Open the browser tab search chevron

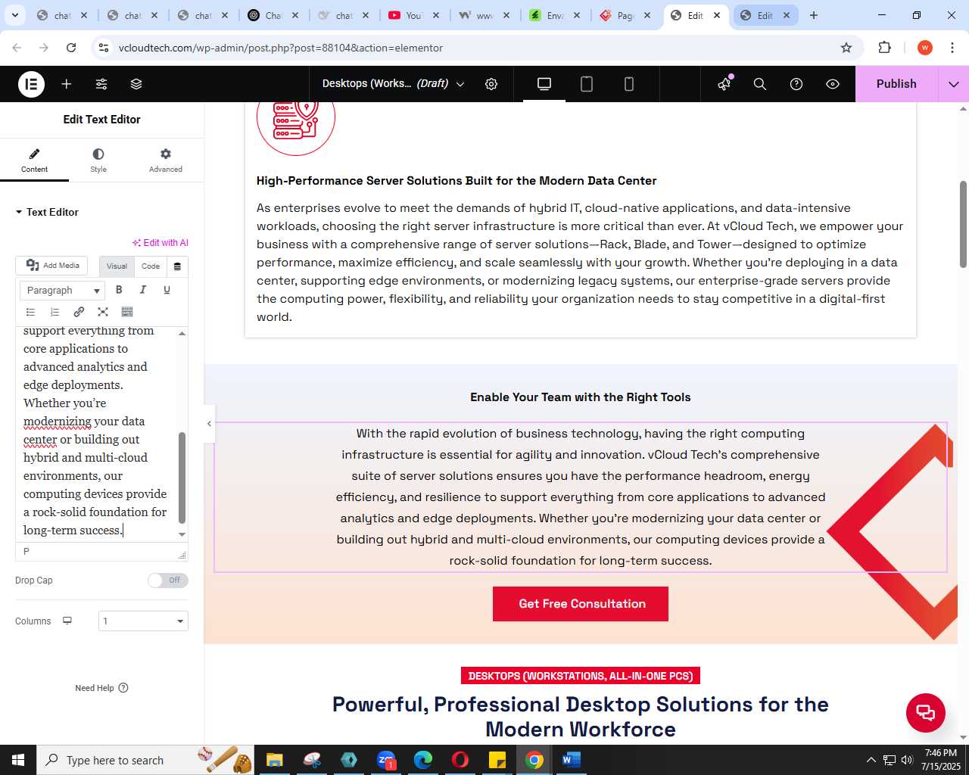15,15
